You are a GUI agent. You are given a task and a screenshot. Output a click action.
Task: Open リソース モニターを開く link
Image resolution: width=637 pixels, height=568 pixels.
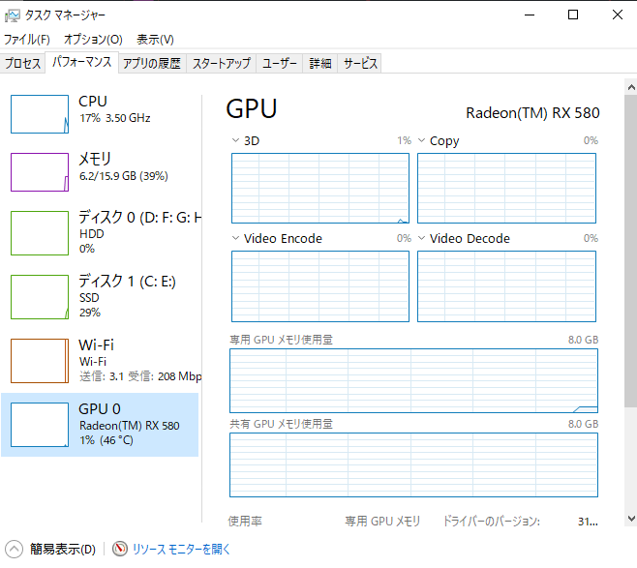tap(182, 549)
